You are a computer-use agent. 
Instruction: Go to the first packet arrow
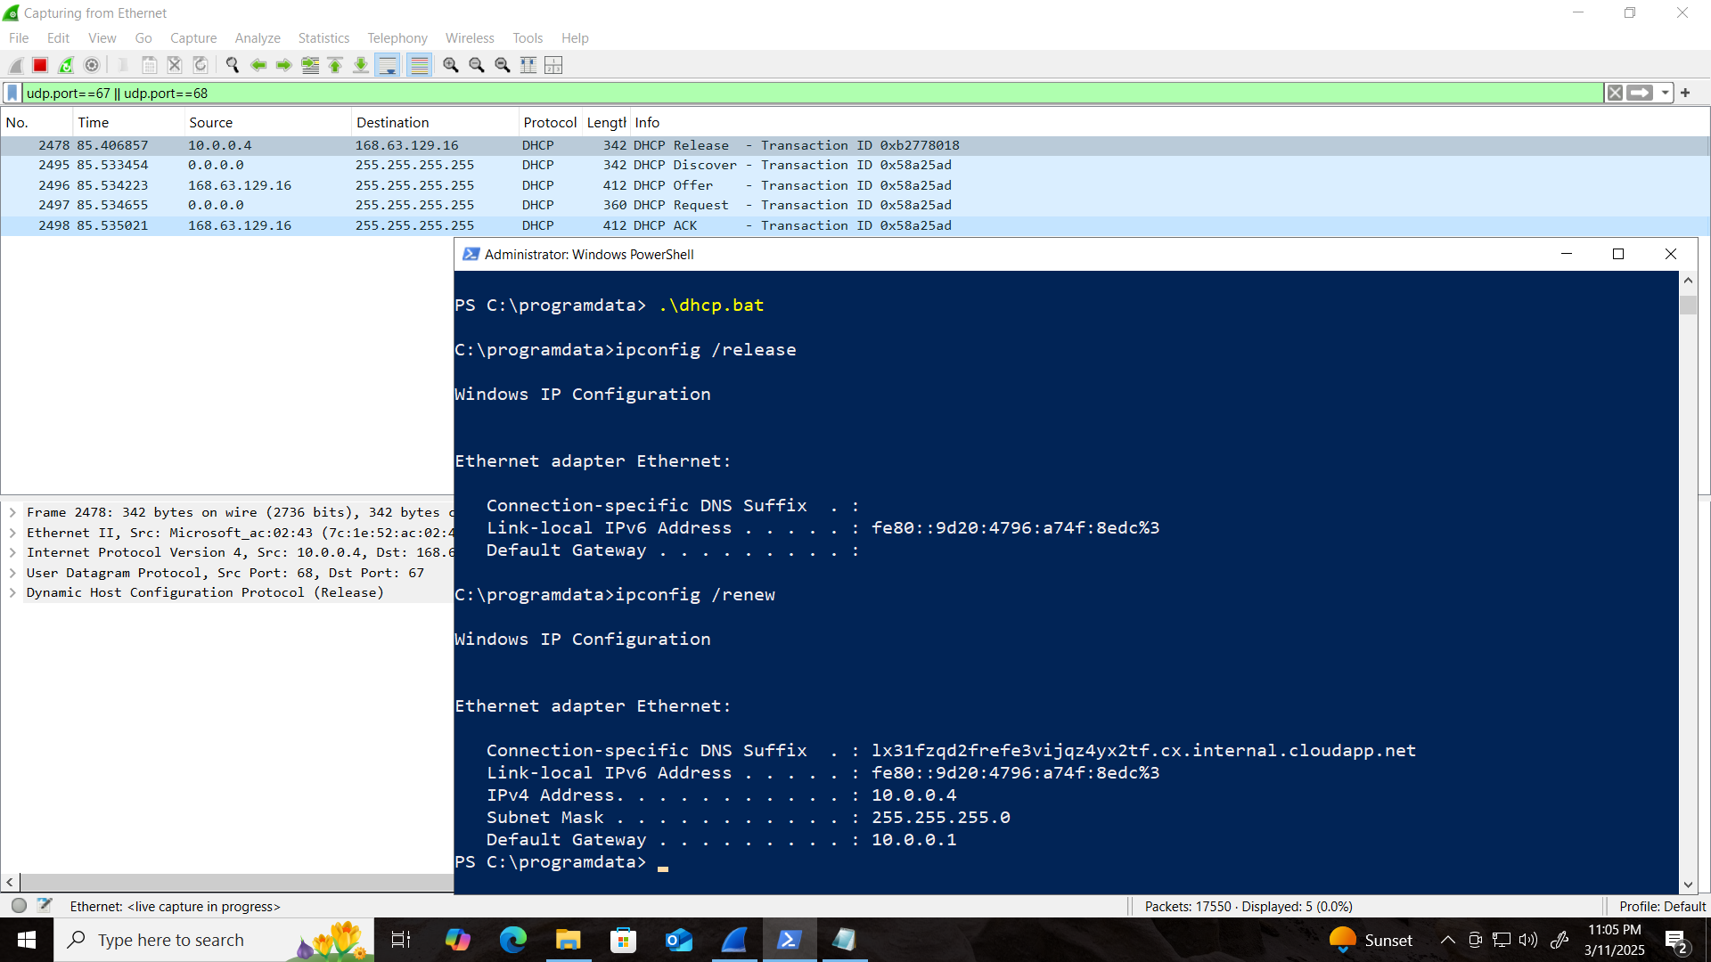[x=336, y=65]
